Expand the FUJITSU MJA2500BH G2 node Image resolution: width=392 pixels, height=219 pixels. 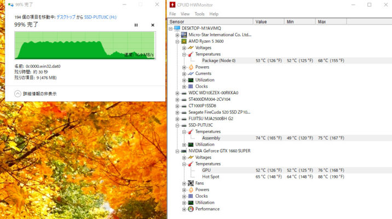177,119
